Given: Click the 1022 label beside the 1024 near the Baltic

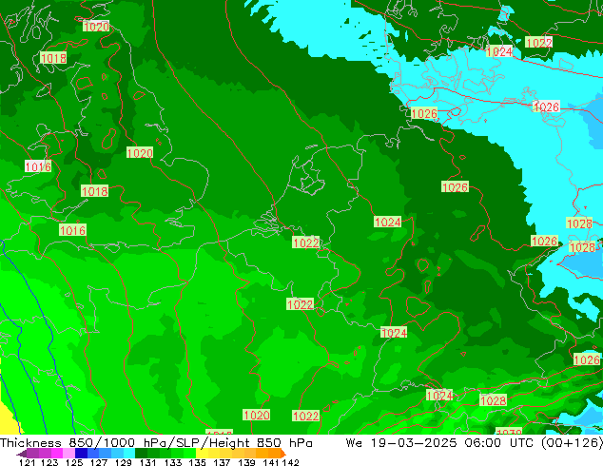Looking at the screenshot, I should click(538, 42).
